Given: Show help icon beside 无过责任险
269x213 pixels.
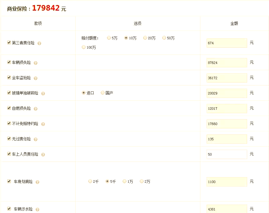Looking at the screenshot, I should [x=36, y=139].
